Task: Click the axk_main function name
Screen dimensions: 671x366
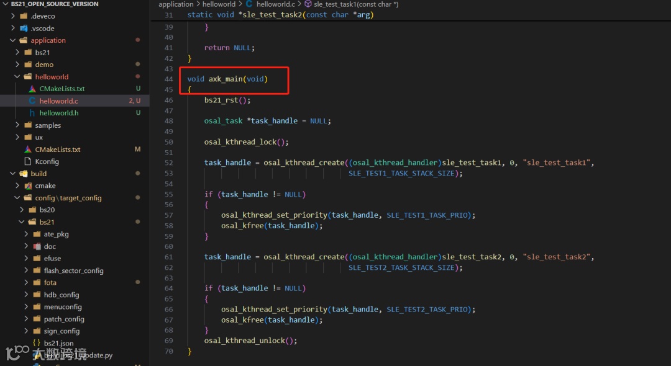Action: pyautogui.click(x=225, y=79)
